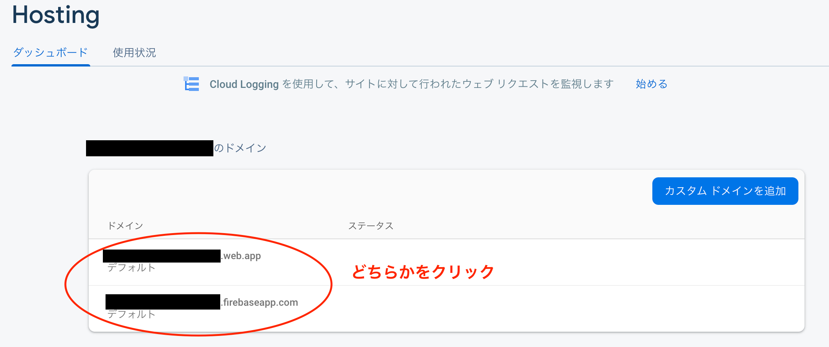Switch to the 使用状況 tab
Image resolution: width=829 pixels, height=347 pixels.
coord(134,53)
